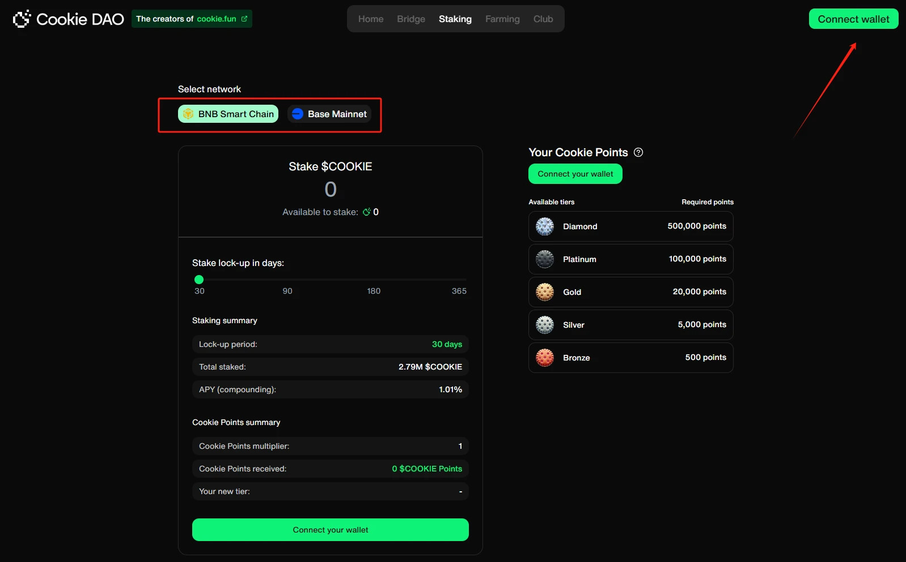Open the Bridge tab
Viewport: 906px width, 562px height.
(411, 19)
